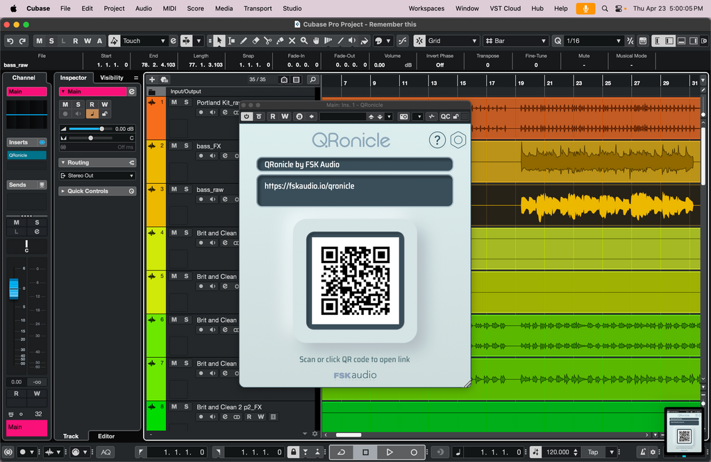Click the AQ auto quantize button

tap(106, 452)
